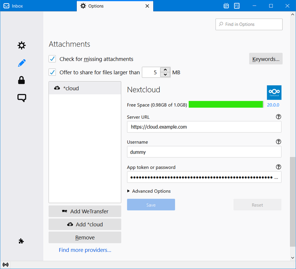
Task: Select the Composition pencil icon
Action: click(x=22, y=63)
